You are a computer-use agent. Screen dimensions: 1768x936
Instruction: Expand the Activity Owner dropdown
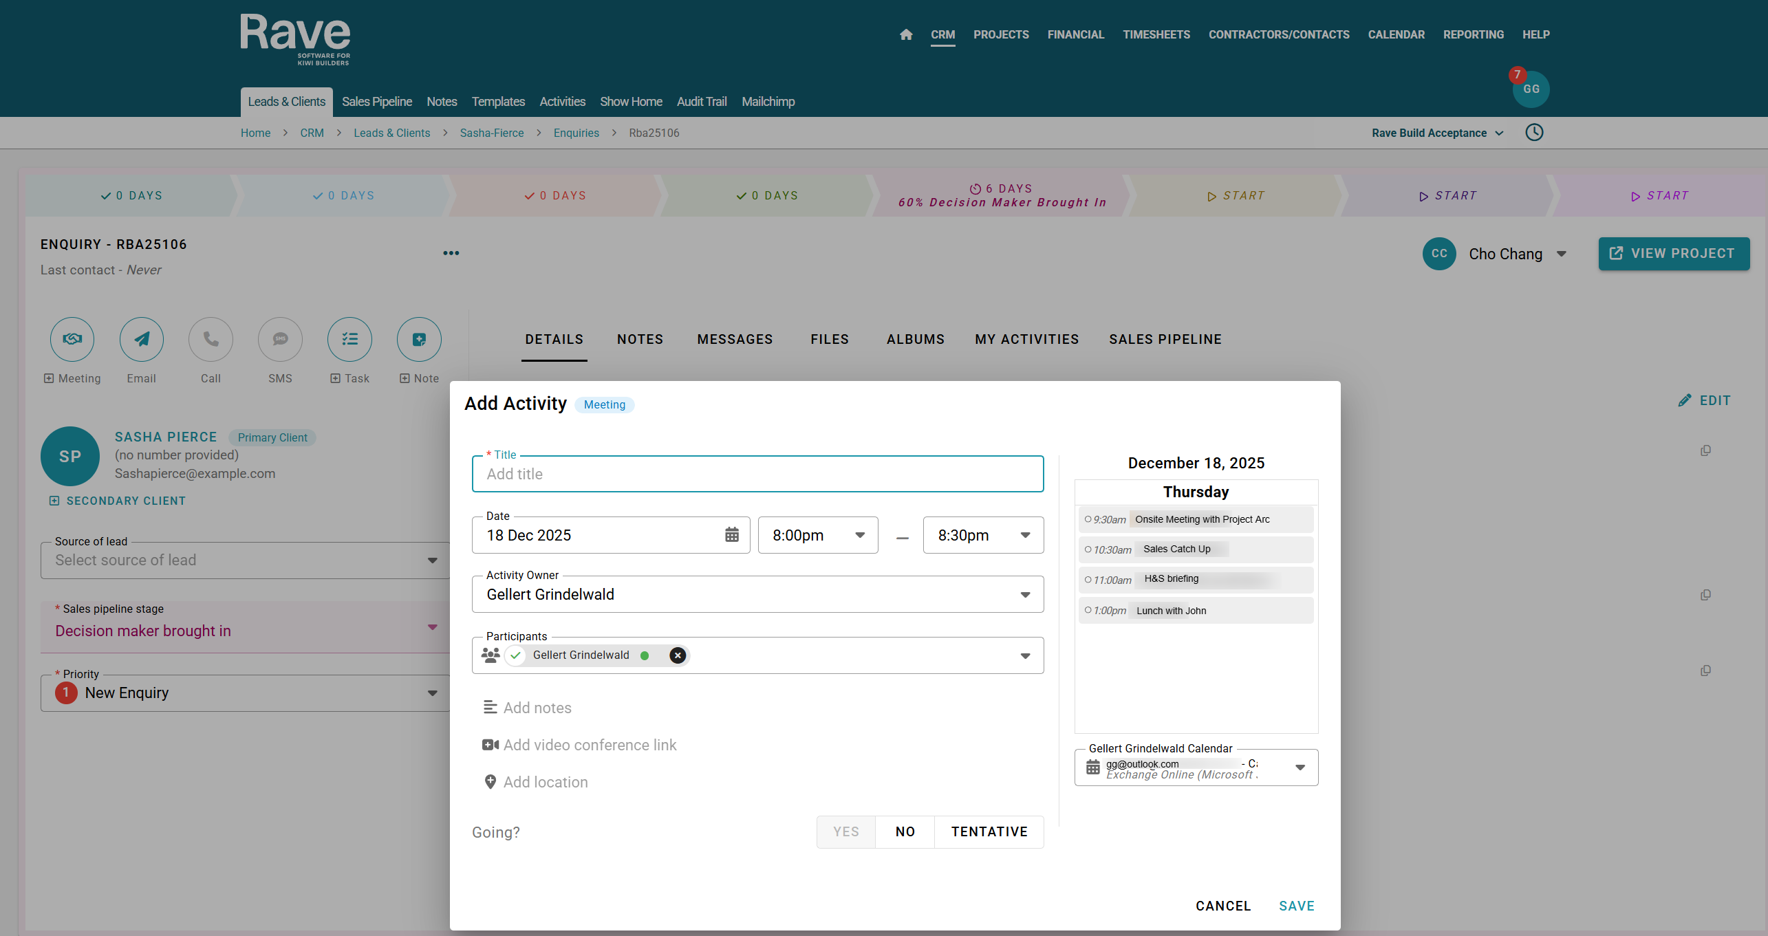[1024, 595]
